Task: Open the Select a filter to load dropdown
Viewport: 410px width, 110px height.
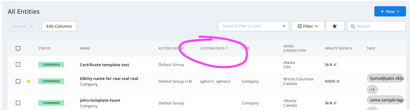Action: (x=253, y=26)
